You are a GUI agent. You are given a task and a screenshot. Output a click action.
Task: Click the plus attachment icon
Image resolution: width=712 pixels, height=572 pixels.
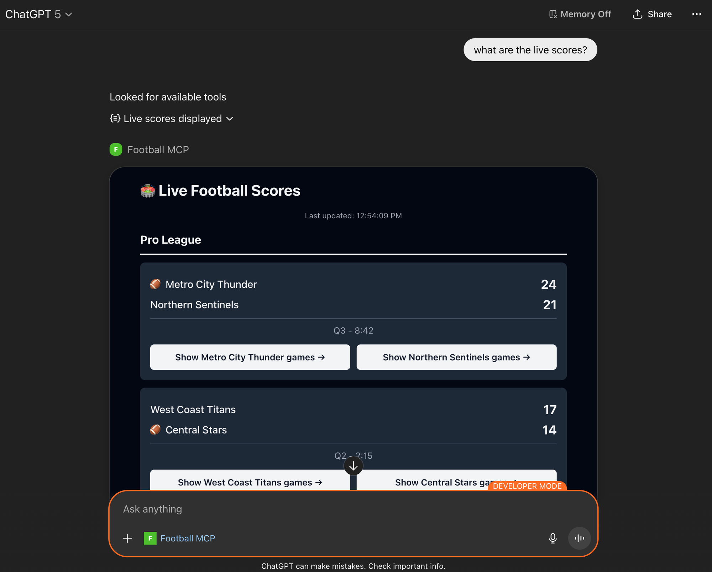(127, 538)
